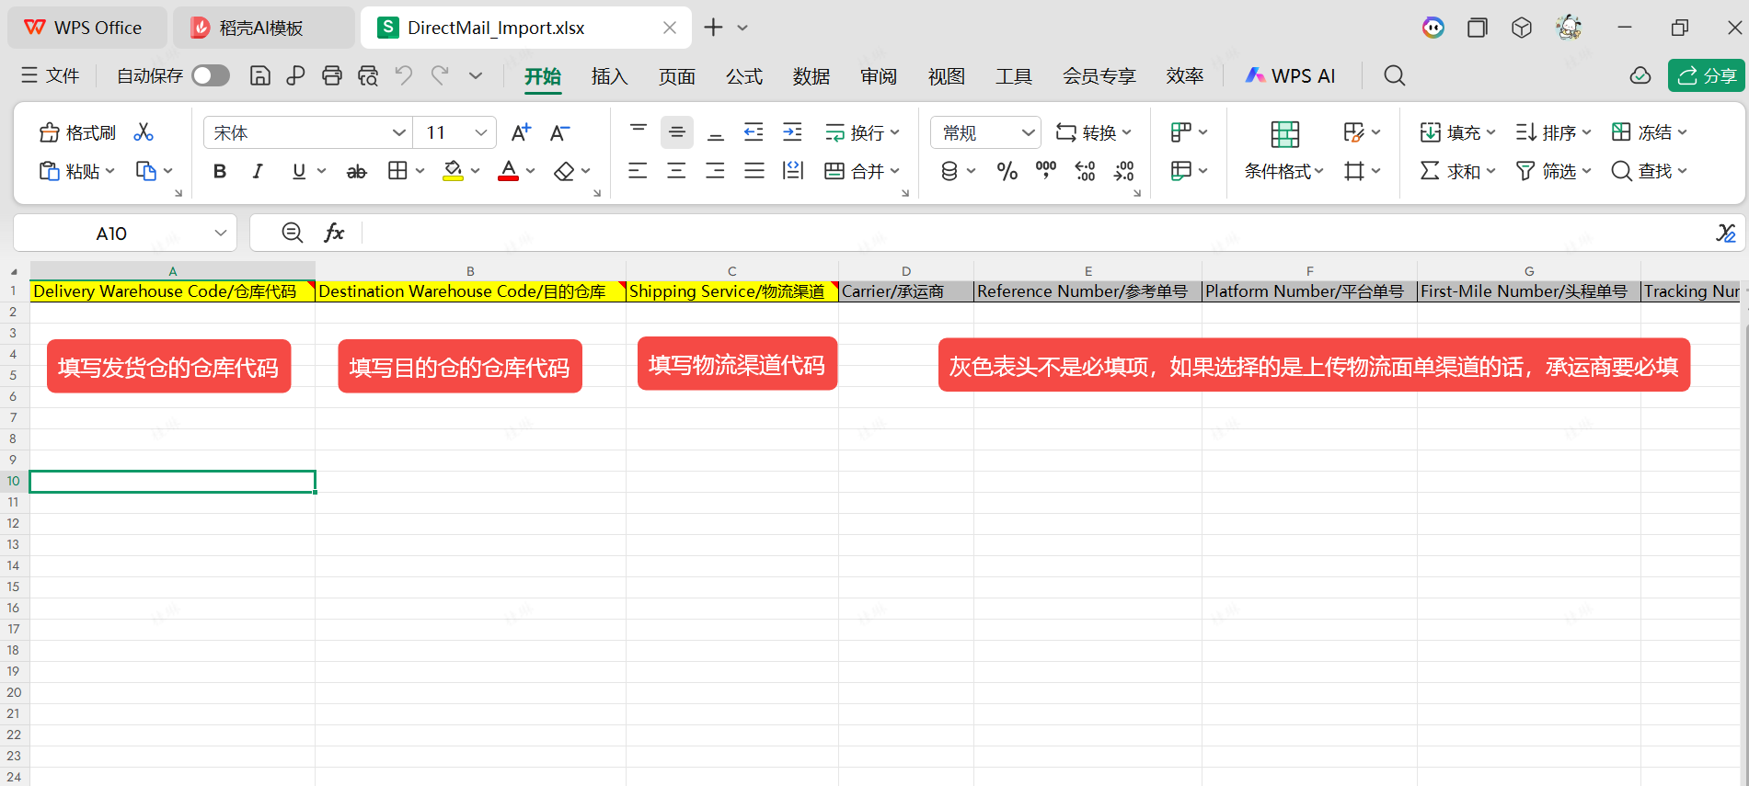Apply the yellow fill color
1749x786 pixels.
(453, 171)
